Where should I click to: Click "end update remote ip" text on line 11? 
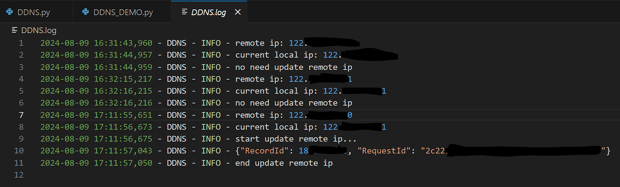click(x=284, y=163)
